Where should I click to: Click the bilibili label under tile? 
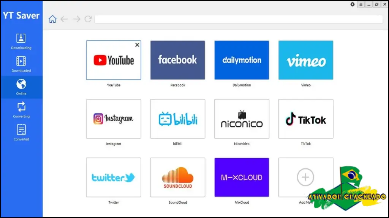[x=178, y=143]
